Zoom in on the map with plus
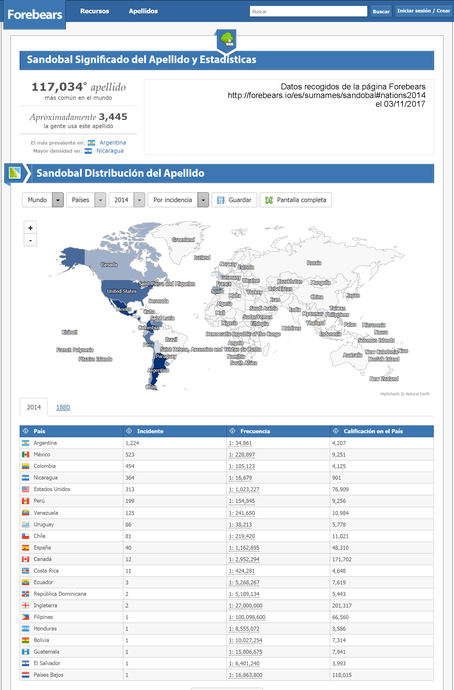Screen dimensions: 454x690 coord(30,228)
